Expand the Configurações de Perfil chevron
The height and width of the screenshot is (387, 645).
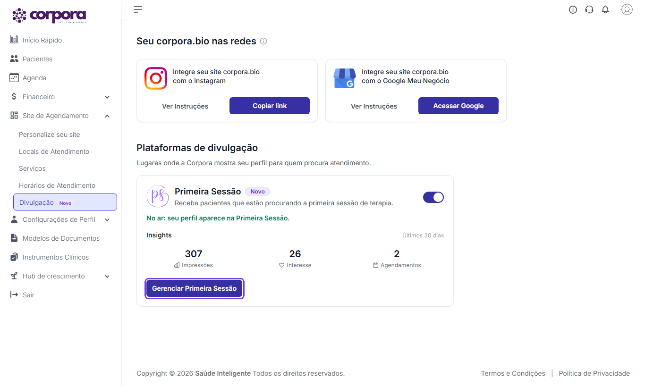pos(107,220)
